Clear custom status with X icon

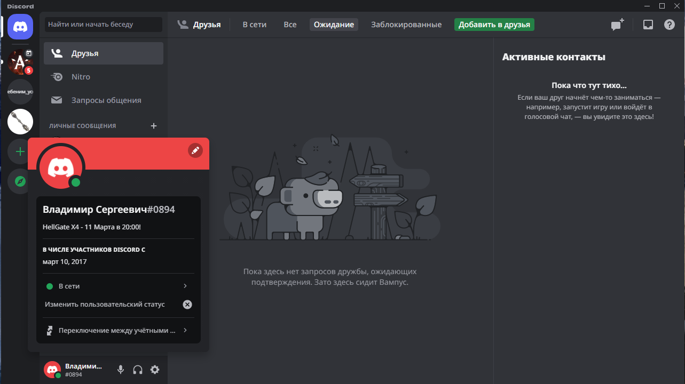point(187,305)
